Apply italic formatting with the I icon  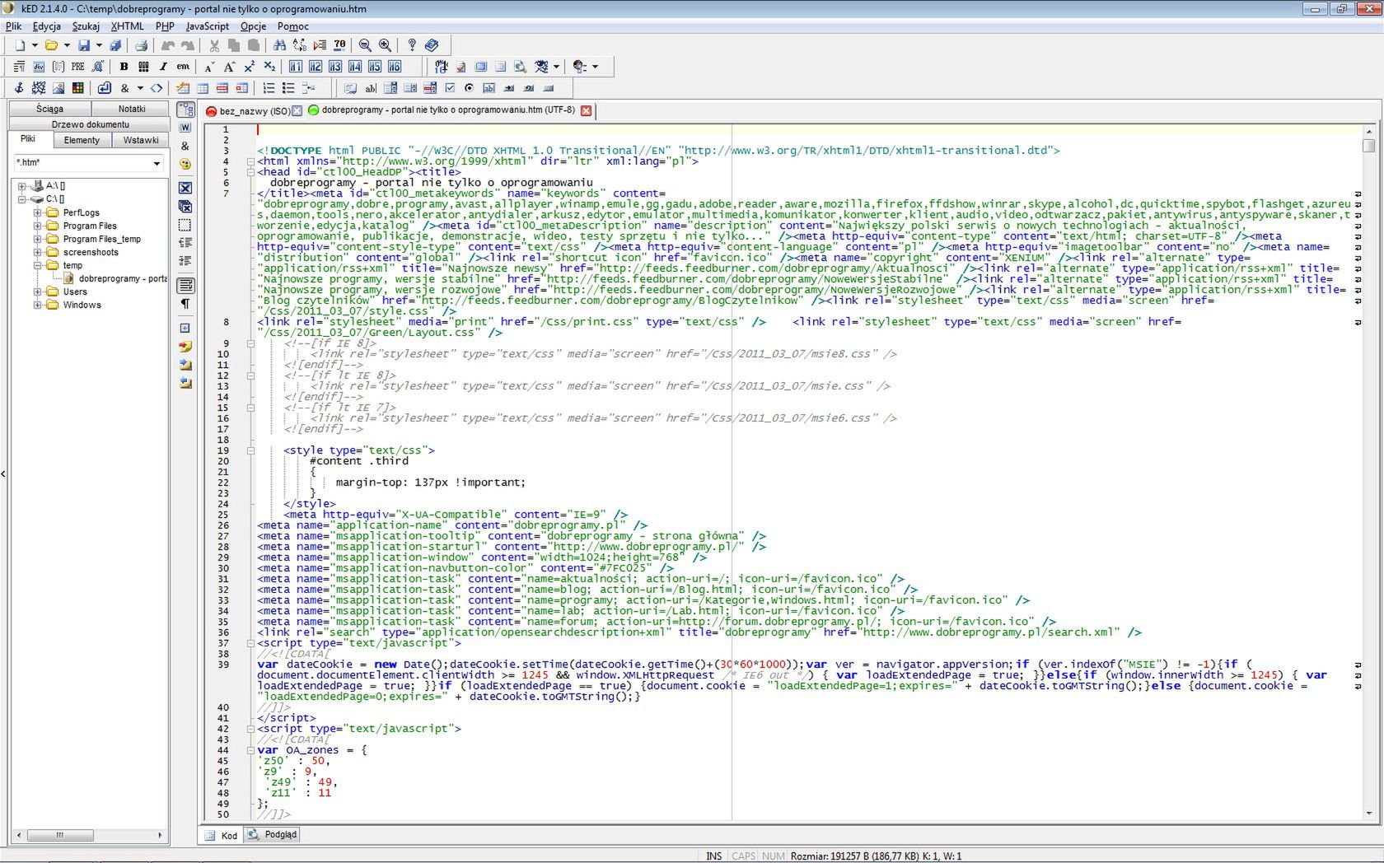click(163, 67)
